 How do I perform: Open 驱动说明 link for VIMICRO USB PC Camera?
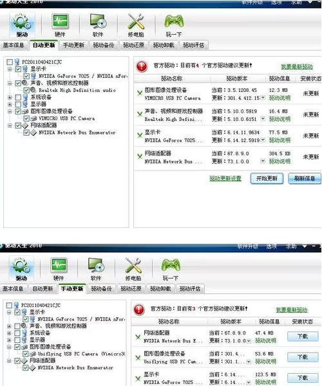click(x=279, y=98)
